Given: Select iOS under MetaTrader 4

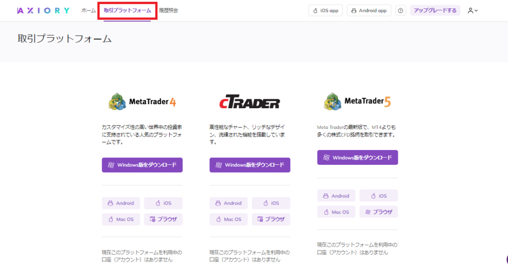Looking at the screenshot, I should [x=163, y=203].
